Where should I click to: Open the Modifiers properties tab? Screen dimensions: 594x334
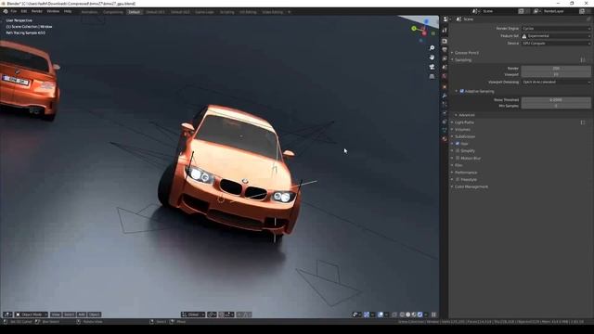(445, 96)
